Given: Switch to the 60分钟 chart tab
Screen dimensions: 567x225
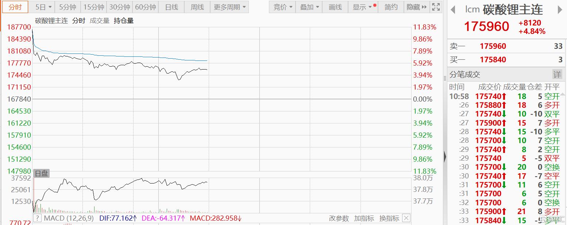Looking at the screenshot, I should (x=146, y=7).
